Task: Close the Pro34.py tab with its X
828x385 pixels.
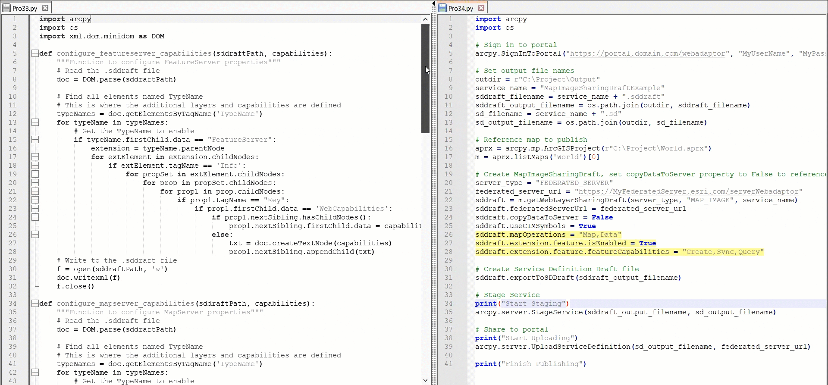Action: (481, 8)
